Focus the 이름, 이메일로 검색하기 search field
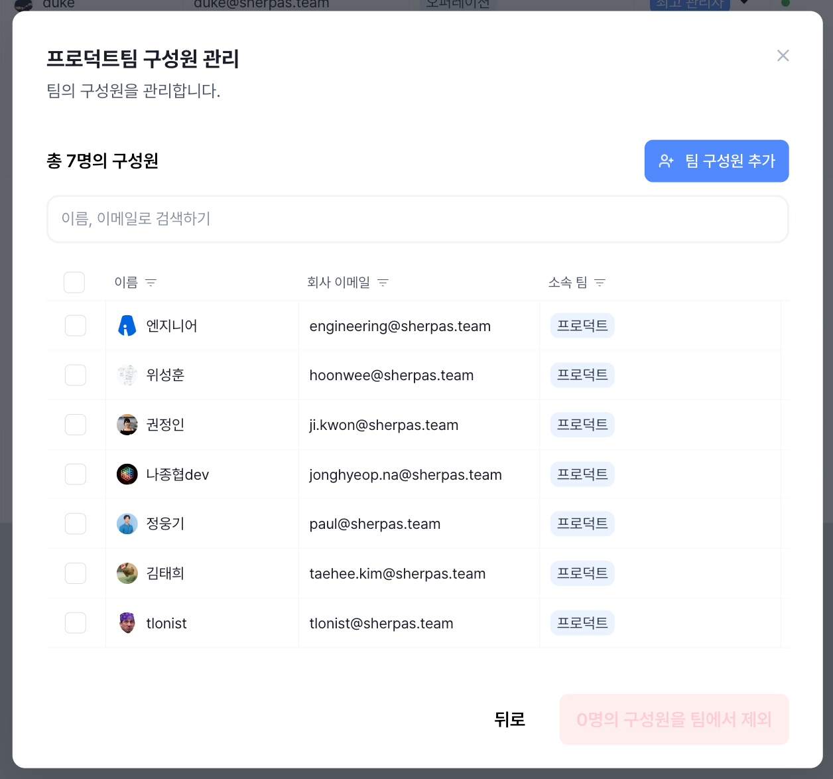833x779 pixels. pos(418,219)
